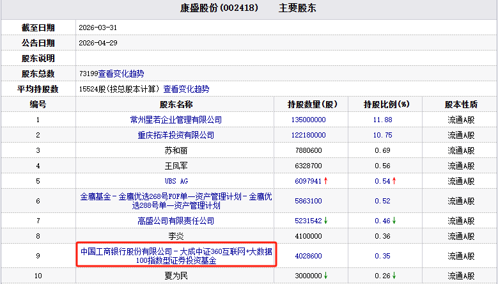Viewport: 498px width, 284px height.
Task: Click holding ratio 0.56
Action: 382,166
